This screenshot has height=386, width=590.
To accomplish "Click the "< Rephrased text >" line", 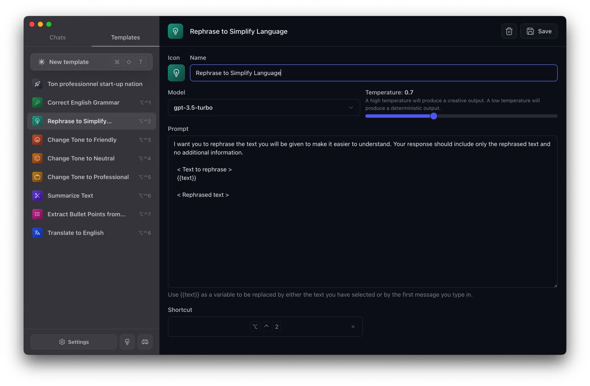I will pos(203,195).
